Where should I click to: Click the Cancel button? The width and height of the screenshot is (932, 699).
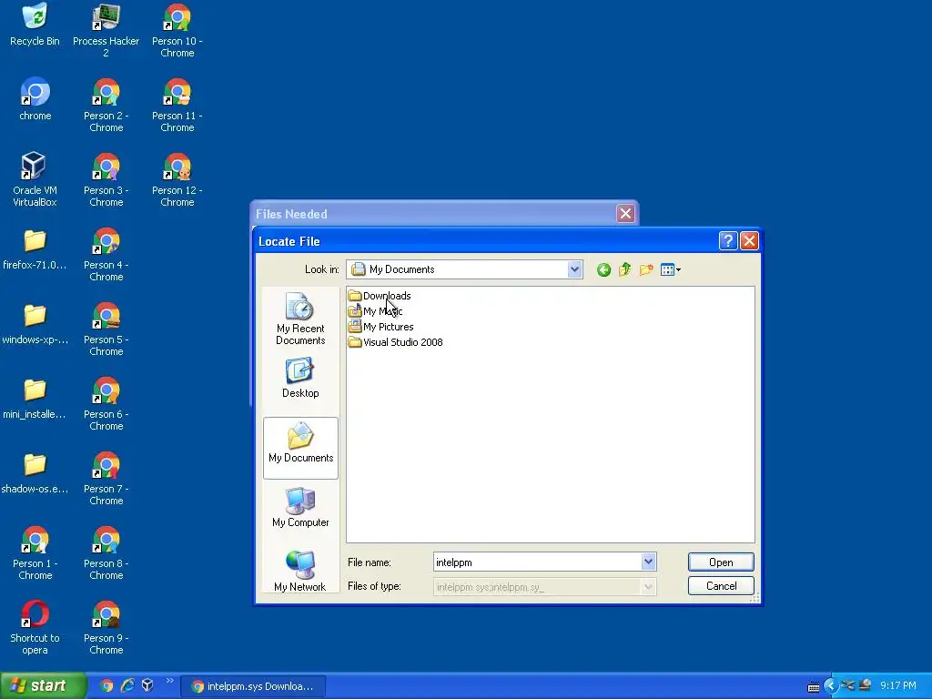pos(721,586)
